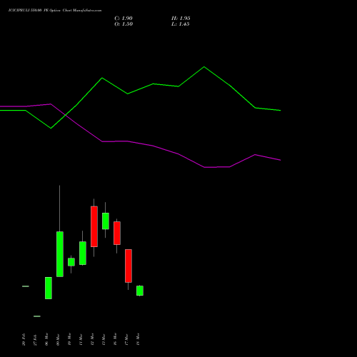Click the right end of the purple line

point(281,160)
